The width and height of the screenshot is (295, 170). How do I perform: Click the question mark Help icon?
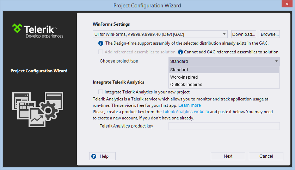pos(94,156)
